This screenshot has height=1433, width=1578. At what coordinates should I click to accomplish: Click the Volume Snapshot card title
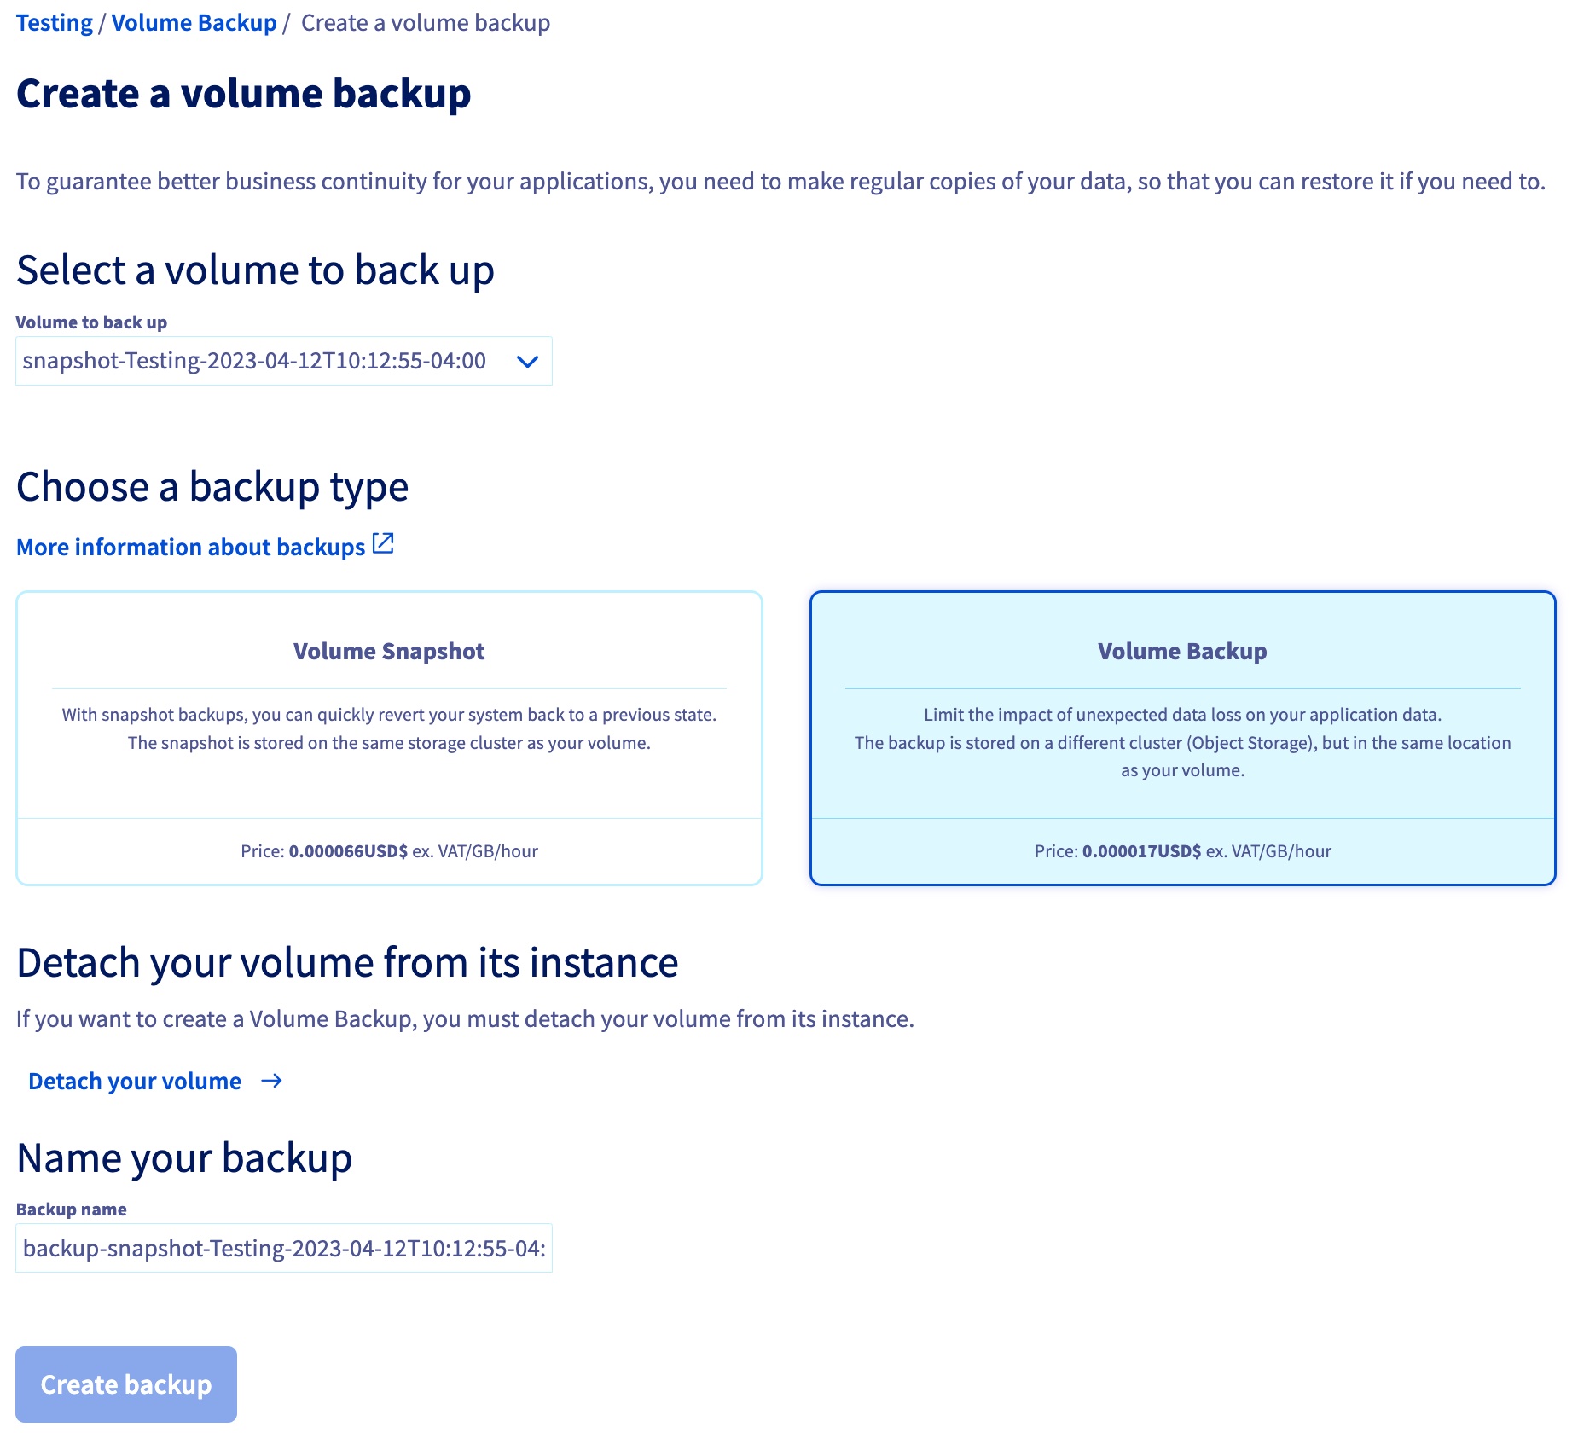389,651
